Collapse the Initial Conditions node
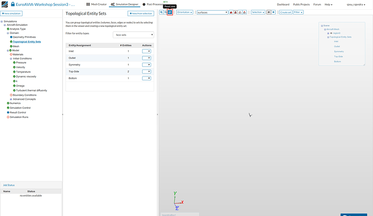 click(x=11, y=59)
